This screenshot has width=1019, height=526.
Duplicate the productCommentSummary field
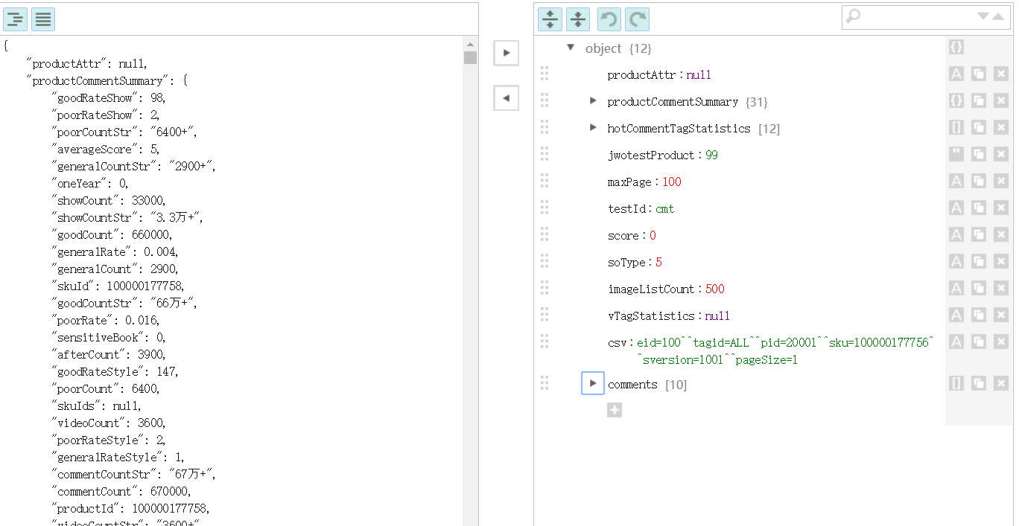tap(979, 100)
